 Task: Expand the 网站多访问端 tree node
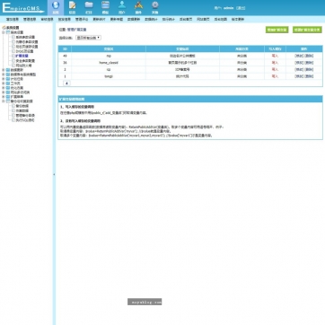pyautogui.click(x=4, y=92)
